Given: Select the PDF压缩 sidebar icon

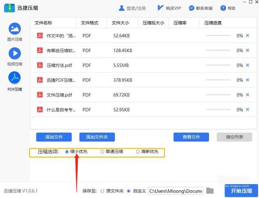Looking at the screenshot, I should coord(15,77).
